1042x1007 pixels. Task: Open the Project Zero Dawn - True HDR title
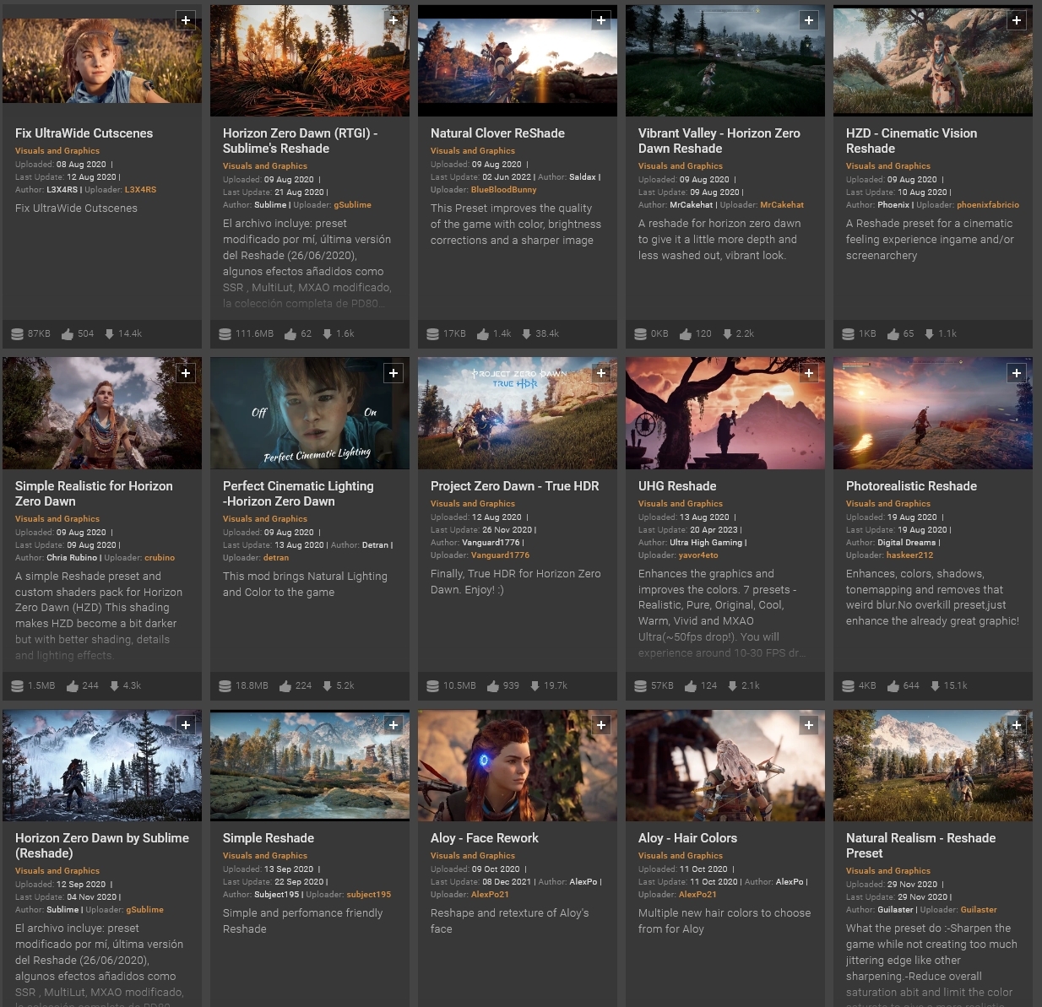[514, 486]
